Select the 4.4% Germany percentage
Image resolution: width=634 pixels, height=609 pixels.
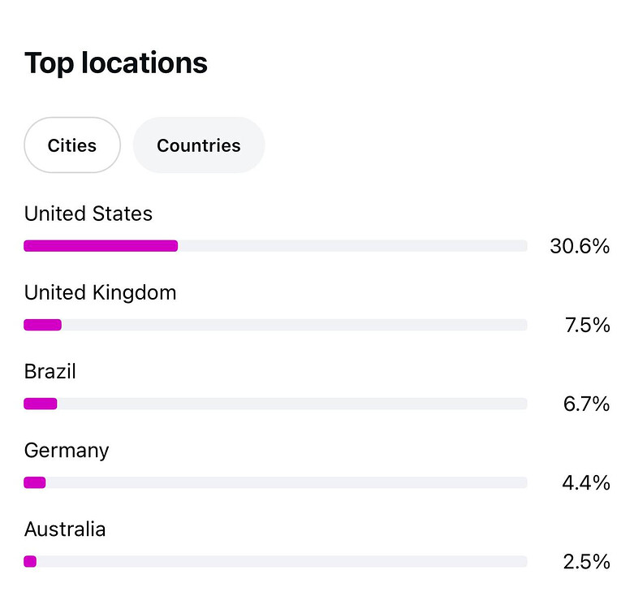[585, 482]
